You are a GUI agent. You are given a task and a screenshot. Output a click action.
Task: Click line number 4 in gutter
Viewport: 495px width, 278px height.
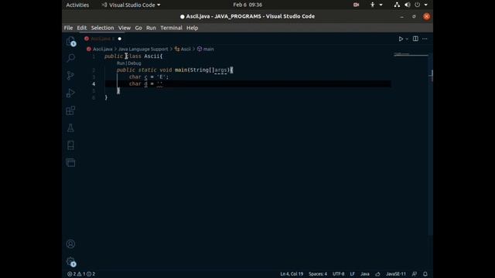point(94,84)
